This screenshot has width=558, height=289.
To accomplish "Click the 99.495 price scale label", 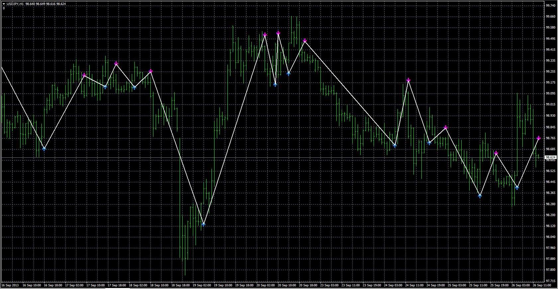I will pos(550,39).
